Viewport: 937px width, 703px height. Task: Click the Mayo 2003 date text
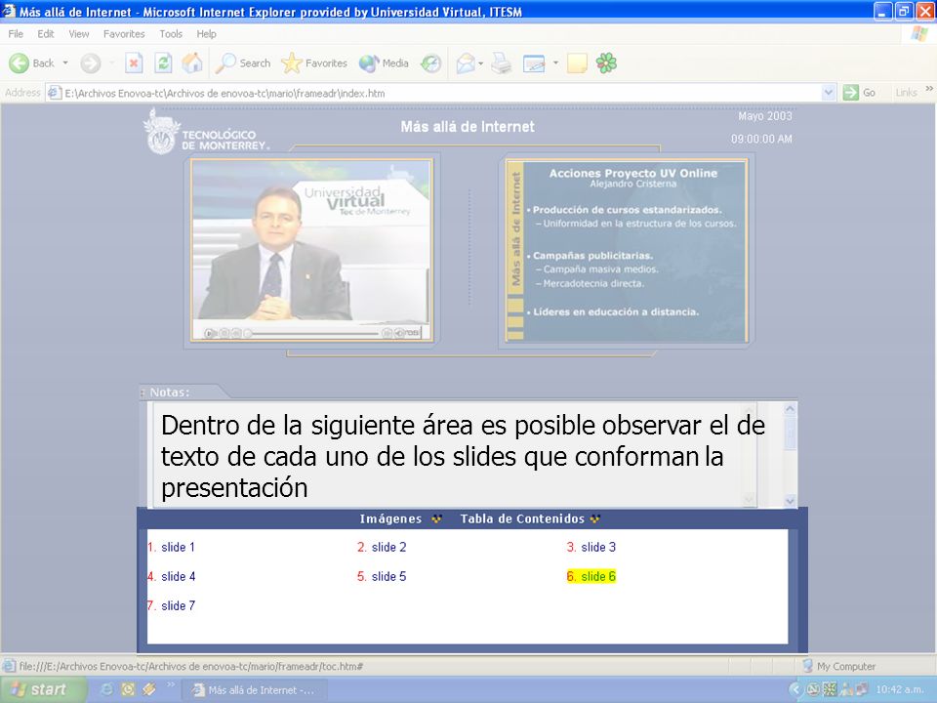[x=765, y=116]
